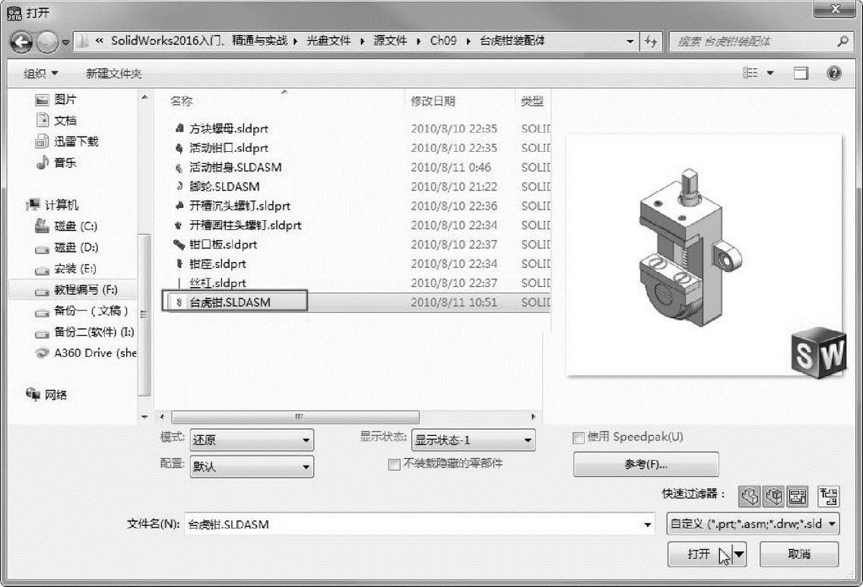This screenshot has height=587, width=863.
Task: Click the refresh button in address bar
Action: tap(651, 41)
